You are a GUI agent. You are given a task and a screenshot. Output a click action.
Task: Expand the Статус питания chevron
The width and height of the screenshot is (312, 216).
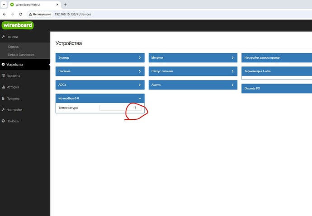[x=232, y=71]
